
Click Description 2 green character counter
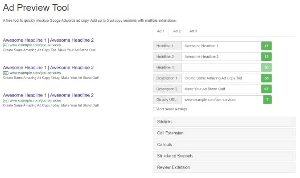[x=266, y=89]
